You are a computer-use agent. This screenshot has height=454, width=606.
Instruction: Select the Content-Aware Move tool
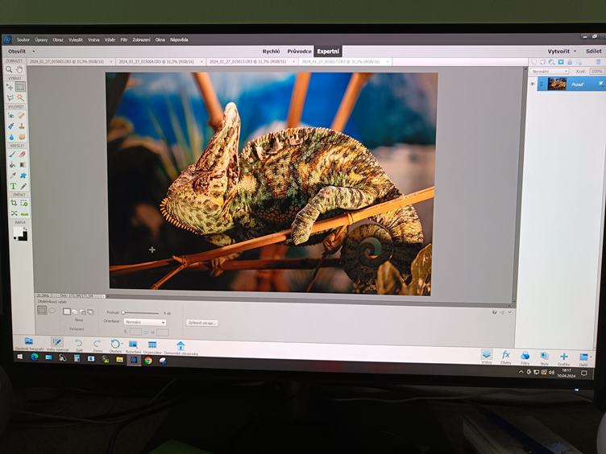(14, 213)
